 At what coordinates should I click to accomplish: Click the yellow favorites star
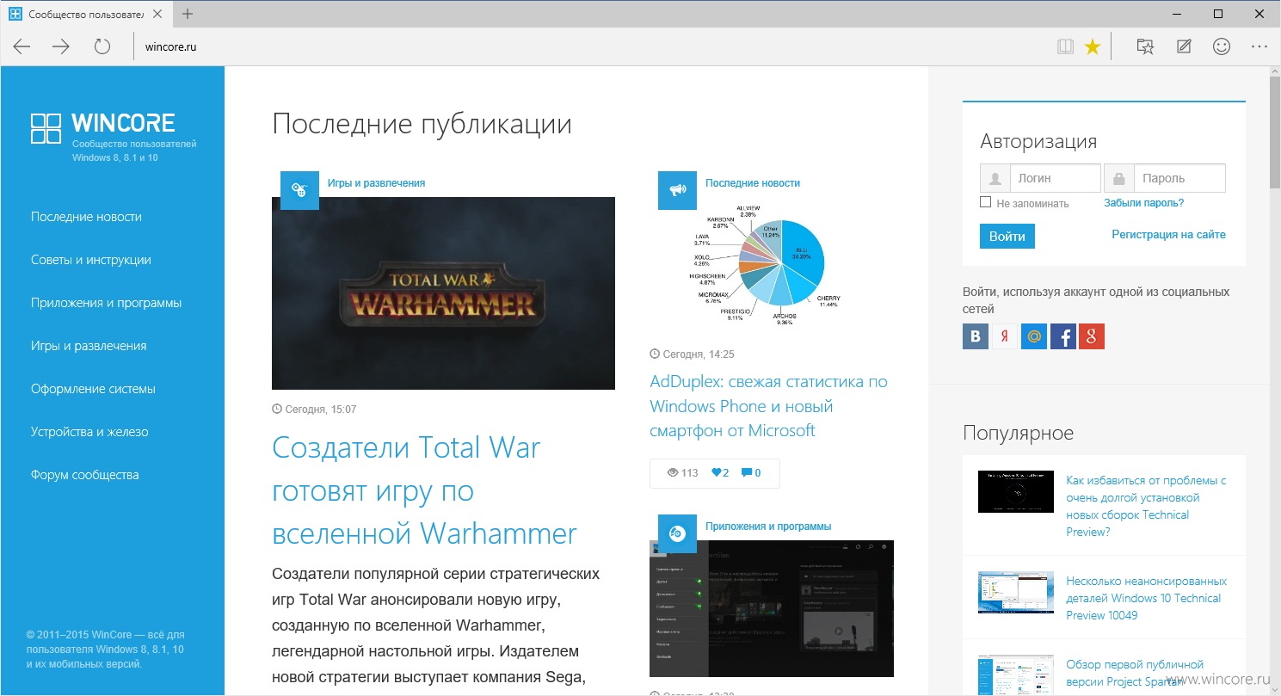pyautogui.click(x=1093, y=47)
